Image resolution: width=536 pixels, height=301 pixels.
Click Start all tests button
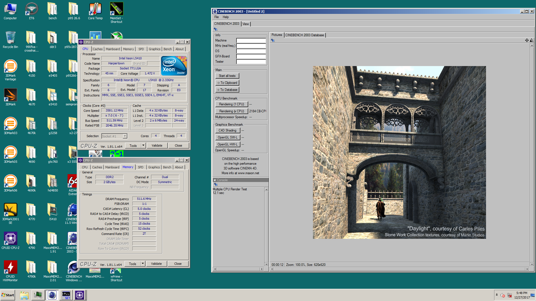227,76
